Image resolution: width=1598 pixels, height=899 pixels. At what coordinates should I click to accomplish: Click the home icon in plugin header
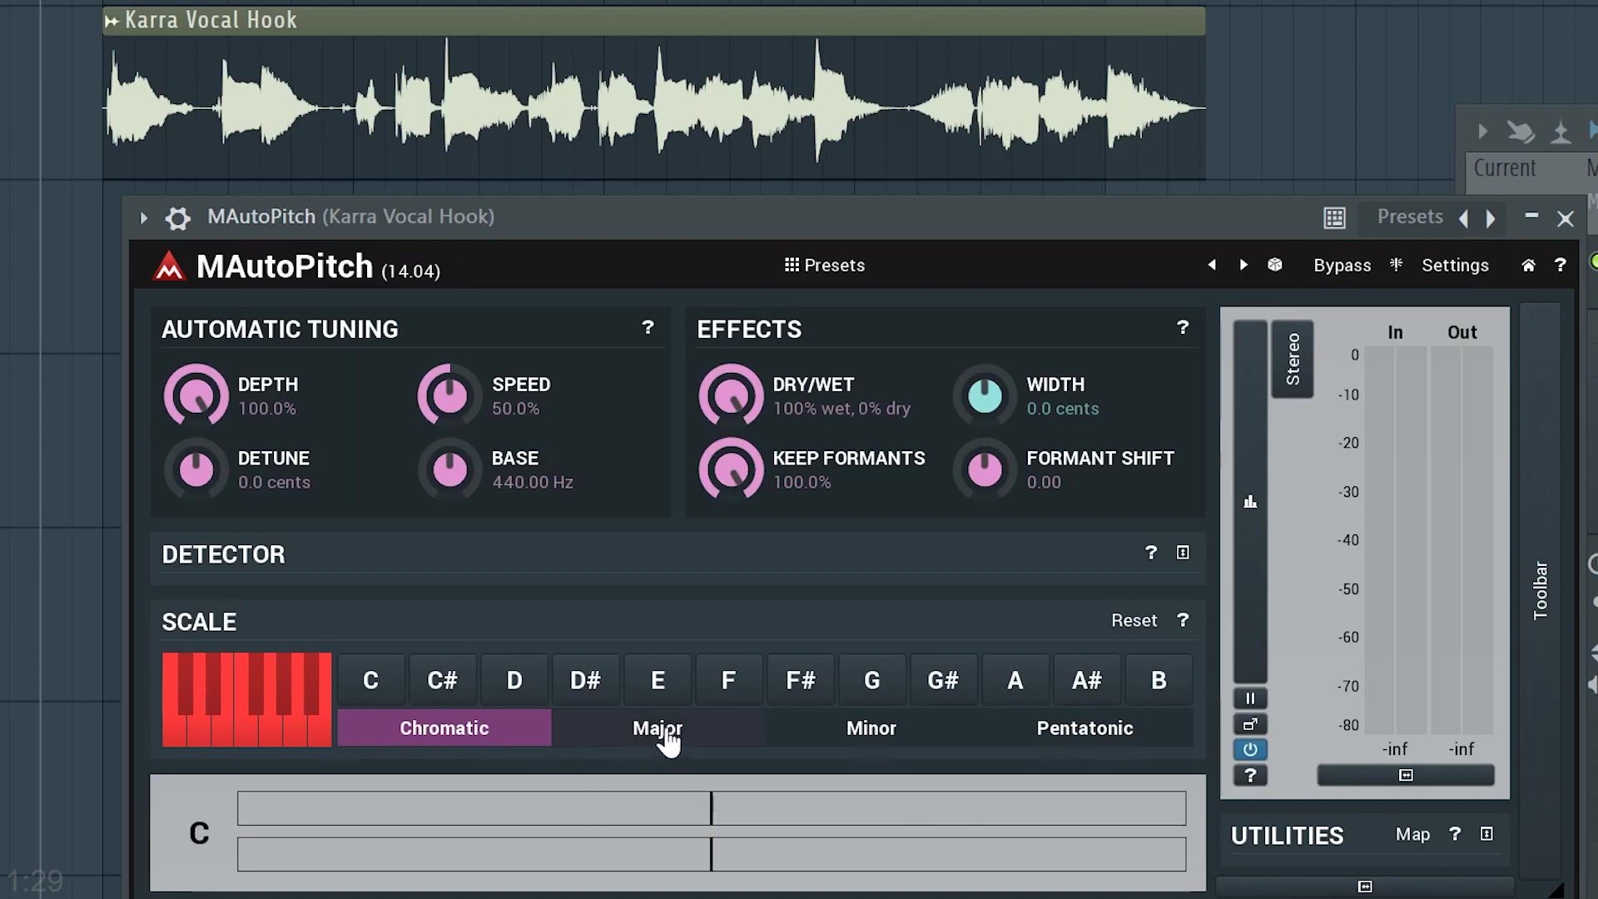tap(1528, 265)
